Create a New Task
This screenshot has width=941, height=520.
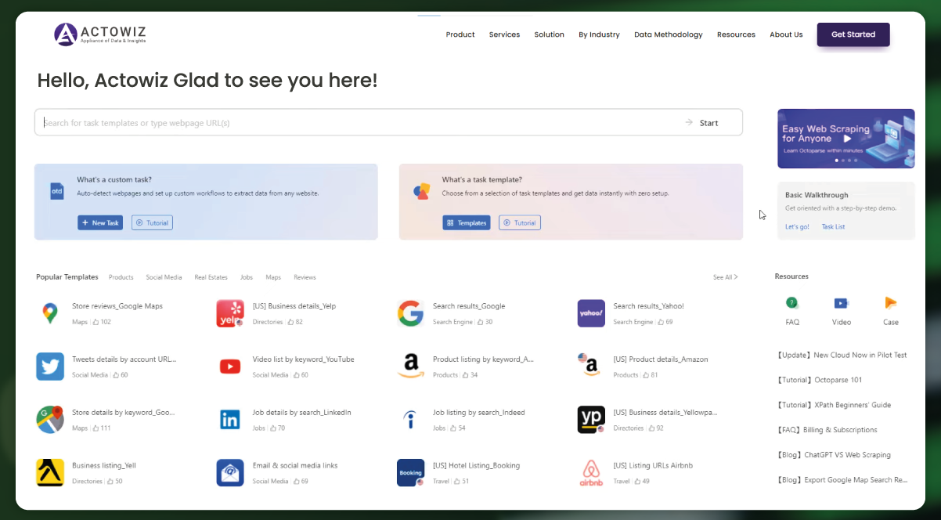coord(100,223)
